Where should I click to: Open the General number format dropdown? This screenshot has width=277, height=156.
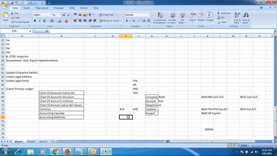pyautogui.click(x=149, y=15)
